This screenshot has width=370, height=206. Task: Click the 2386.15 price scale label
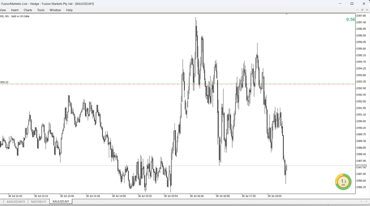(361, 187)
